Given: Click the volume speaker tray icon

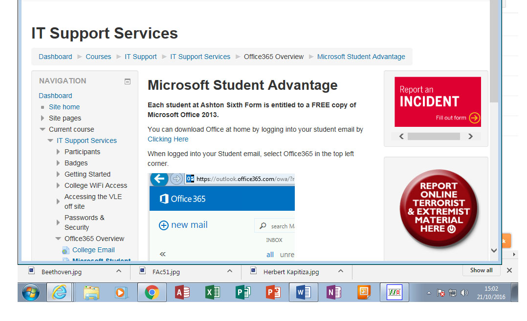Looking at the screenshot, I should pos(464,293).
